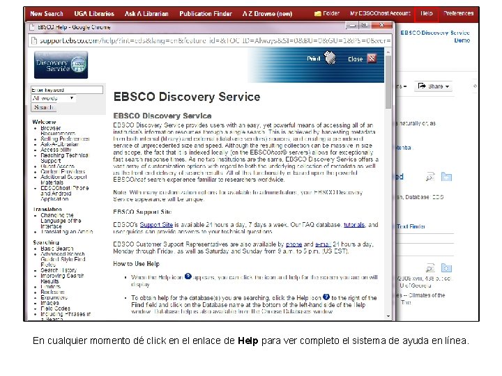Click the Print printer icon

[x=330, y=58]
